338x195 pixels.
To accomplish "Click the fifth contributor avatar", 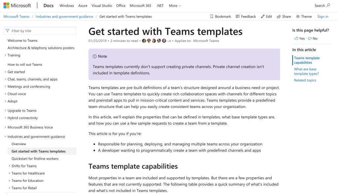I will [164, 41].
